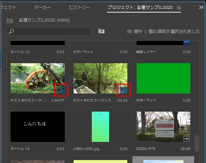Focus the project search input field
This screenshot has width=206, height=163.
coord(49,31)
